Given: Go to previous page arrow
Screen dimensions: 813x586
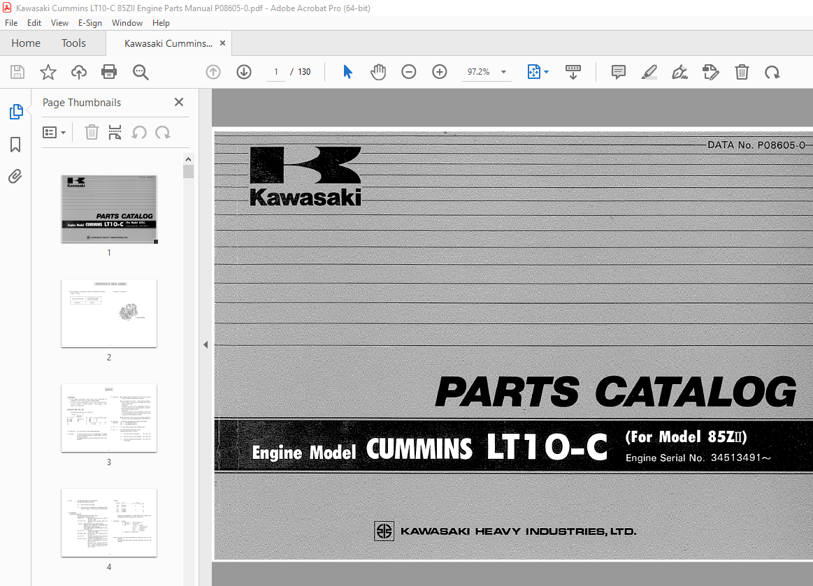Looking at the screenshot, I should [213, 72].
